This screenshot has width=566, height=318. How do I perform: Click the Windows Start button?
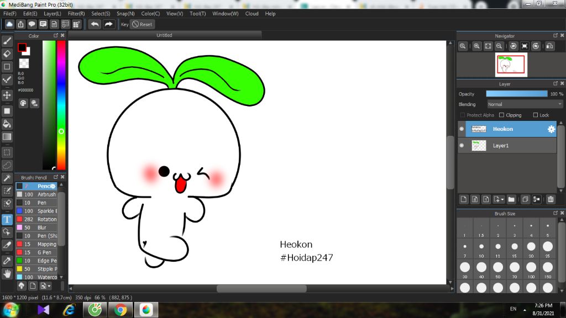pyautogui.click(x=11, y=310)
